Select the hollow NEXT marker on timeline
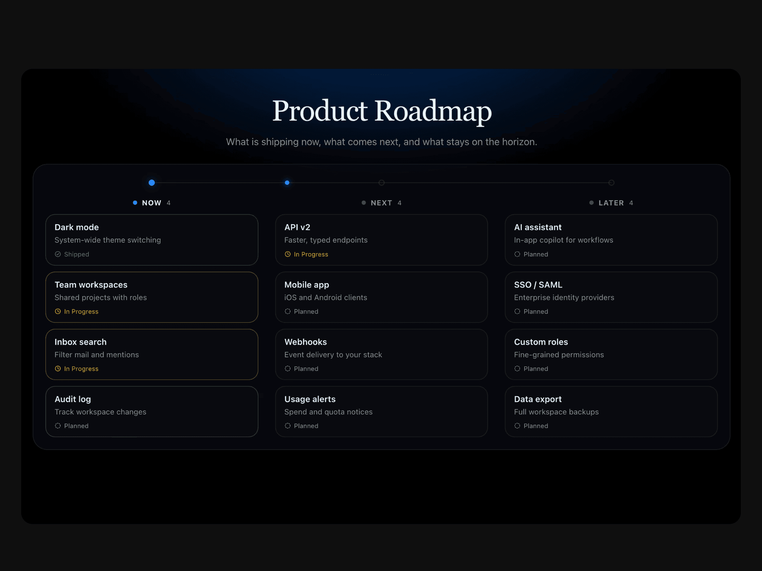Viewport: 762px width, 571px height. (382, 183)
